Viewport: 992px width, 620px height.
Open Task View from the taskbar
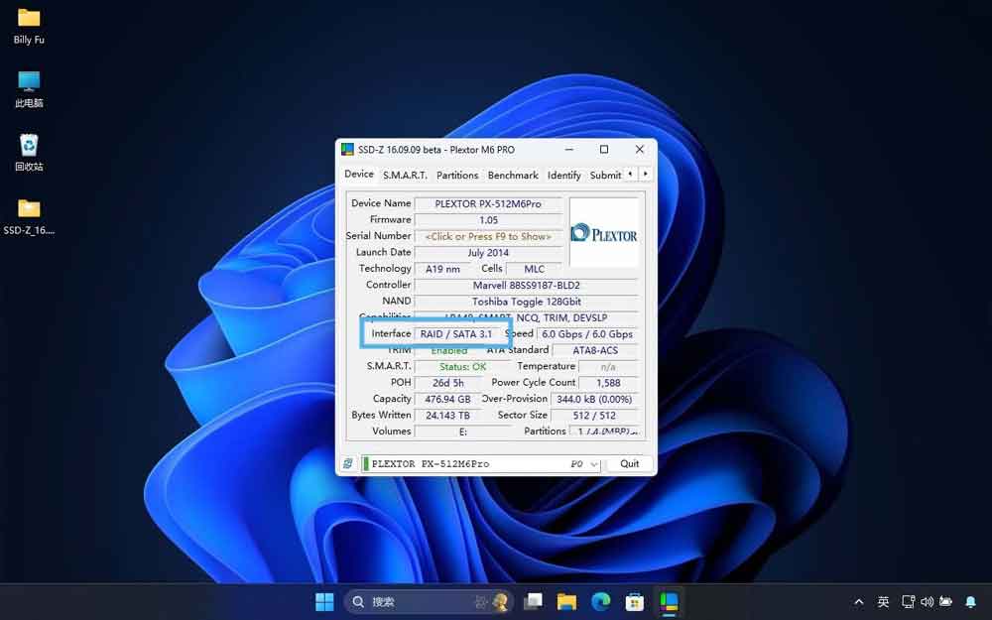pos(534,602)
